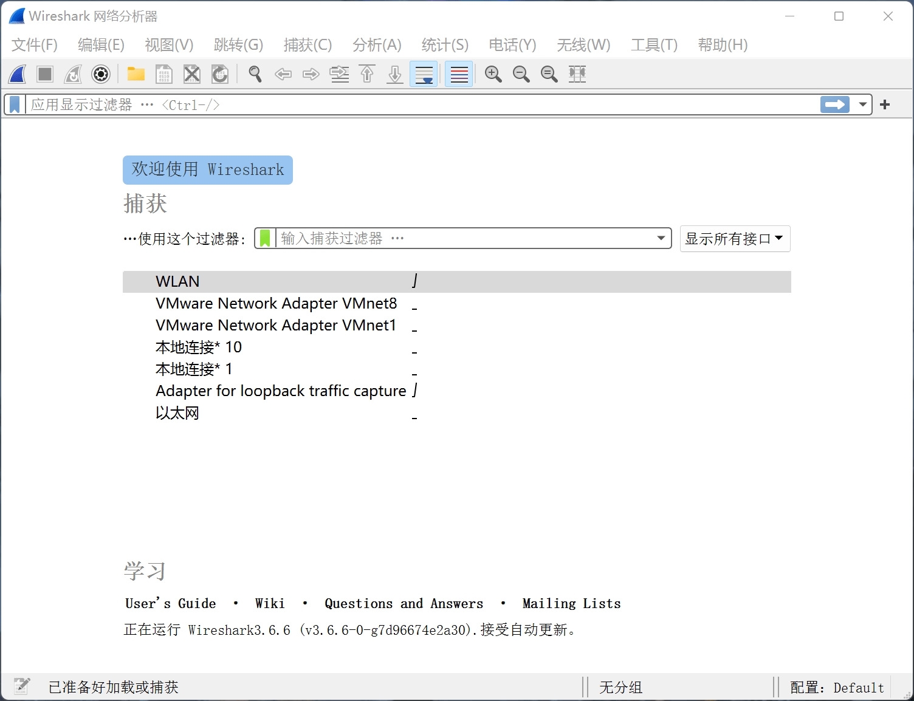Start capturing packets with the shark fin icon
This screenshot has height=701, width=914.
[18, 74]
